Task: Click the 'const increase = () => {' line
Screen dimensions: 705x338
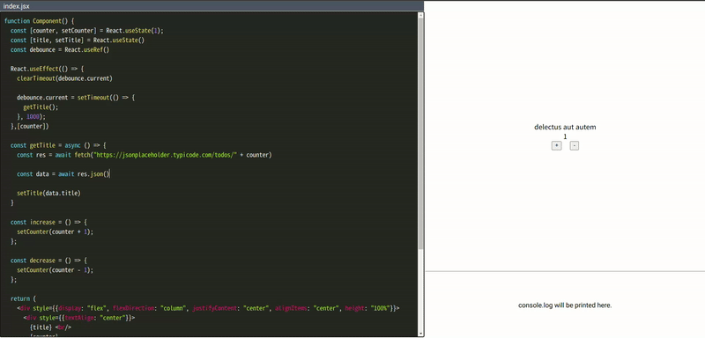Action: [48, 222]
